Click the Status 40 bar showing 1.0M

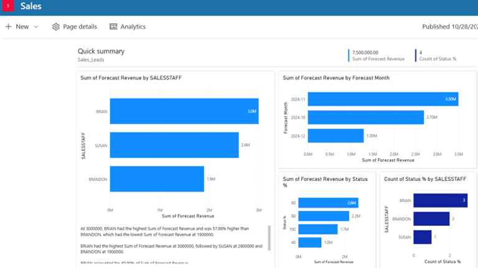(310, 243)
